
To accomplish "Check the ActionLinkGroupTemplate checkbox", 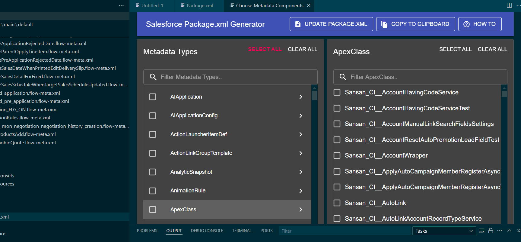I will click(153, 153).
